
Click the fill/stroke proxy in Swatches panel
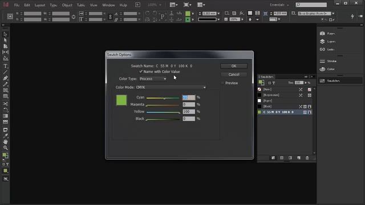point(261,82)
